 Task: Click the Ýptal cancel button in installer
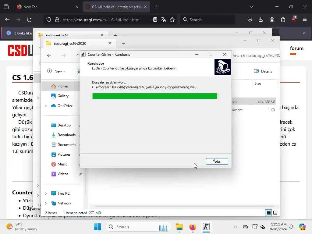(x=217, y=161)
